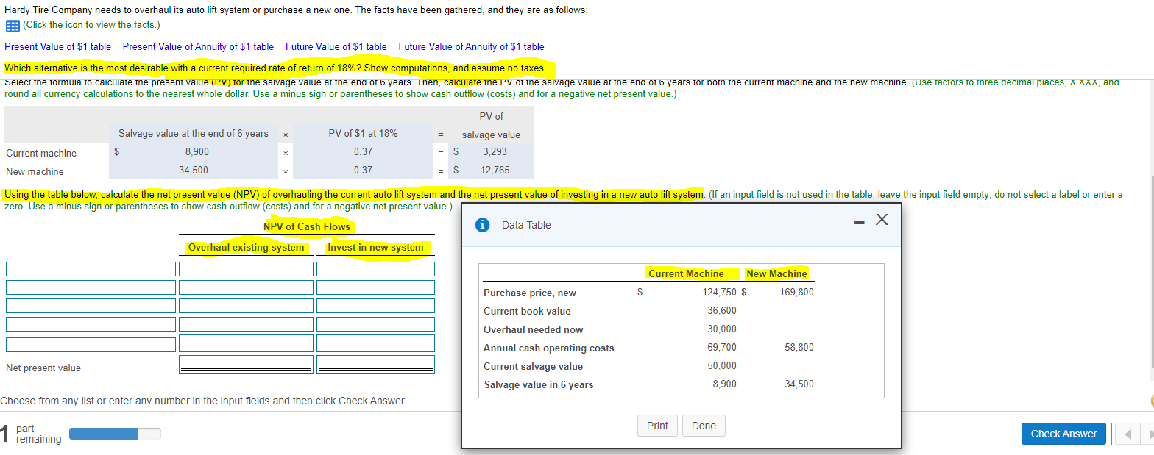Open the fourth row label list in NPV table
Viewport: 1154px width, 455px height.
point(91,324)
